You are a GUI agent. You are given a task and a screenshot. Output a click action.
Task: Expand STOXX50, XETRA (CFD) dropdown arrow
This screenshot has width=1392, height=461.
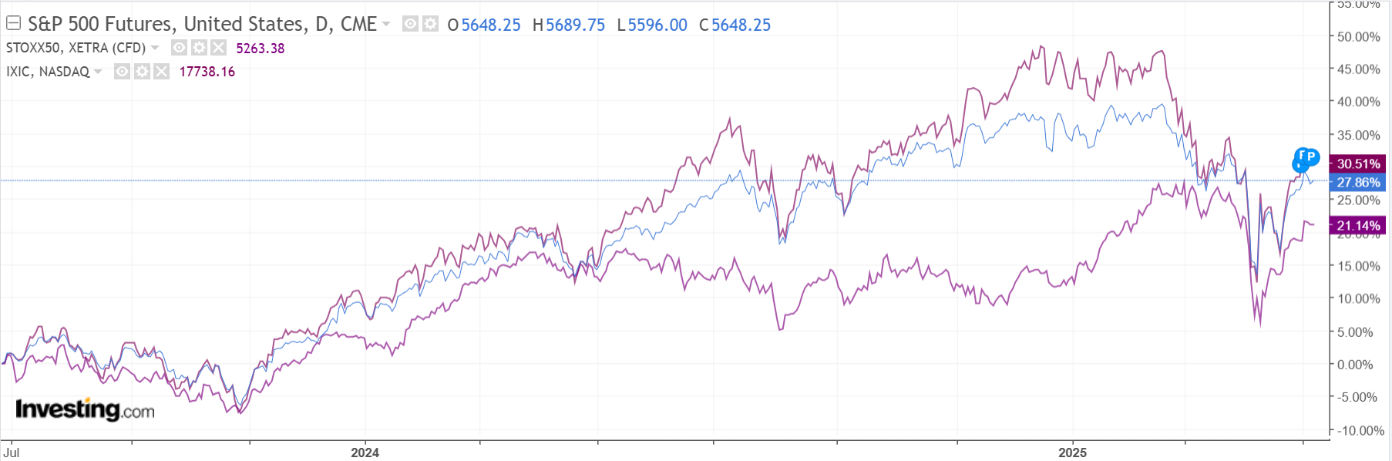coord(155,48)
